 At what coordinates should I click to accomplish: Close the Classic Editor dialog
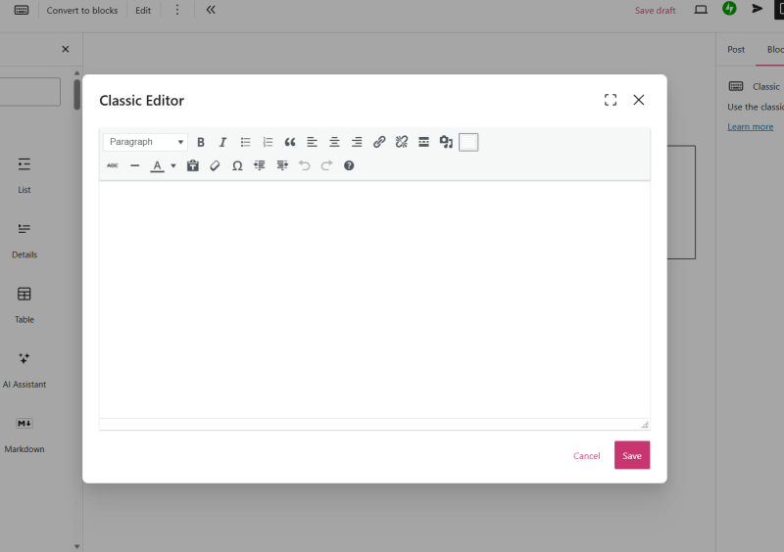pos(639,100)
